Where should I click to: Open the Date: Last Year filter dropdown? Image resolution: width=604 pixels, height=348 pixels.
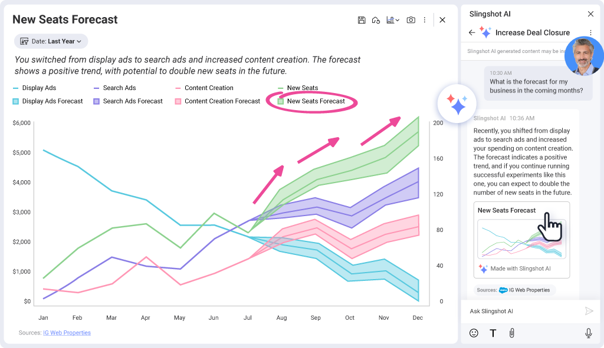(51, 41)
